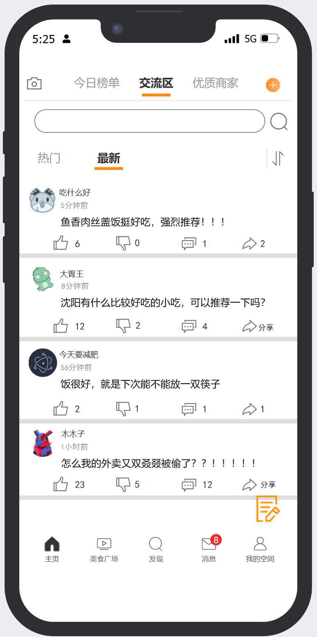Like the 鱼香肉丝盖饭 post
The height and width of the screenshot is (637, 317).
point(61,243)
